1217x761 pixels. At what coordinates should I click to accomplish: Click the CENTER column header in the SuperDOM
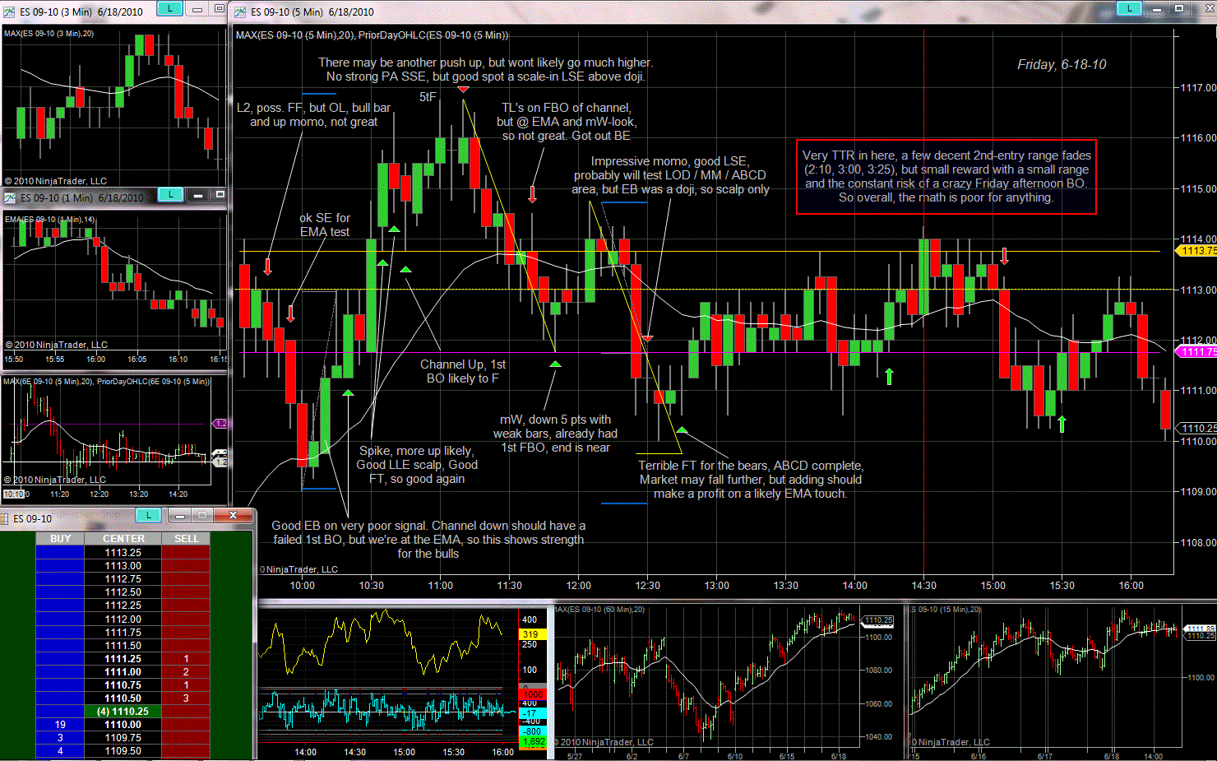[x=123, y=539]
